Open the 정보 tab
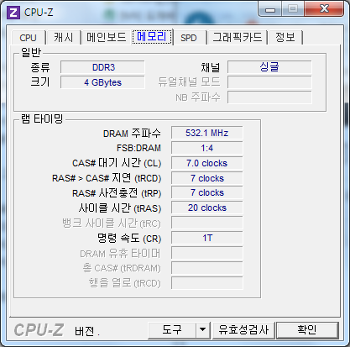This screenshot has height=347, width=350. pos(285,38)
